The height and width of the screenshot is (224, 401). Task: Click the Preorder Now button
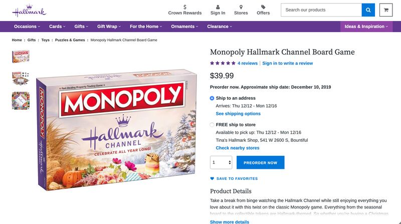click(260, 162)
